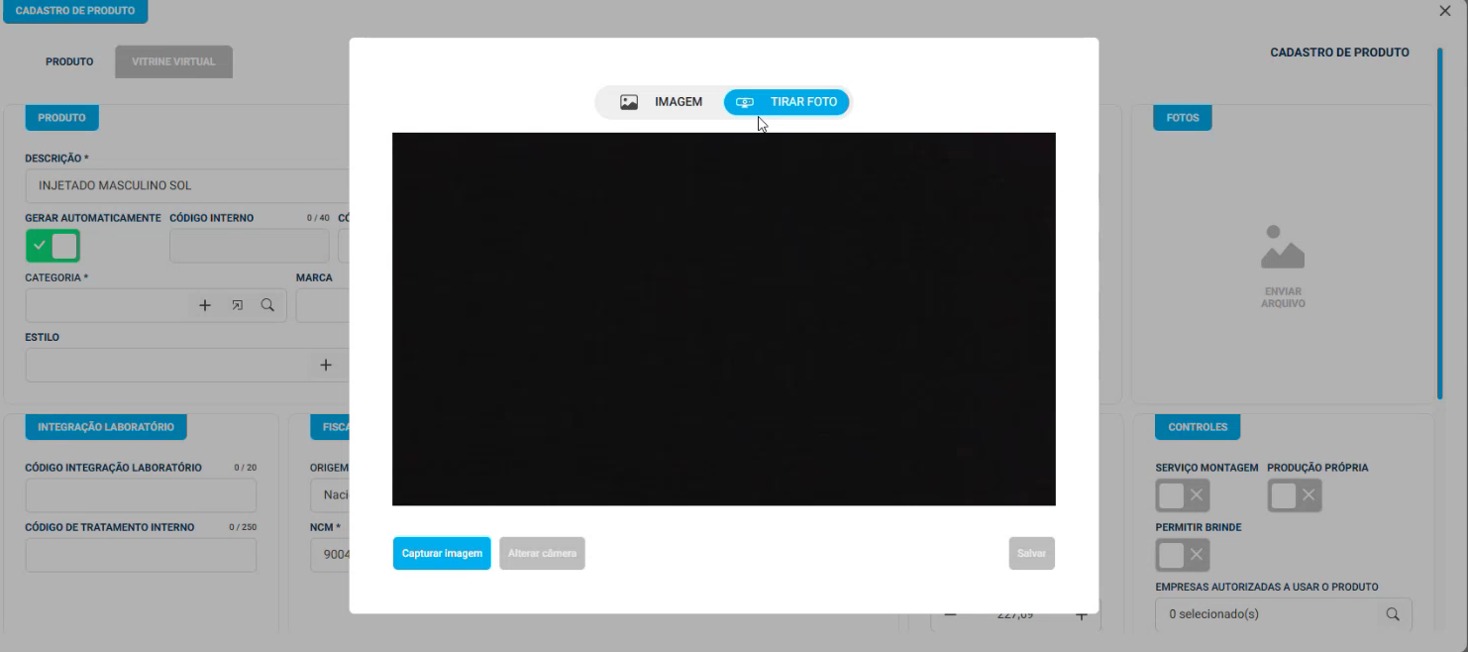Select the IMAGEM tab in dialog

click(x=661, y=102)
